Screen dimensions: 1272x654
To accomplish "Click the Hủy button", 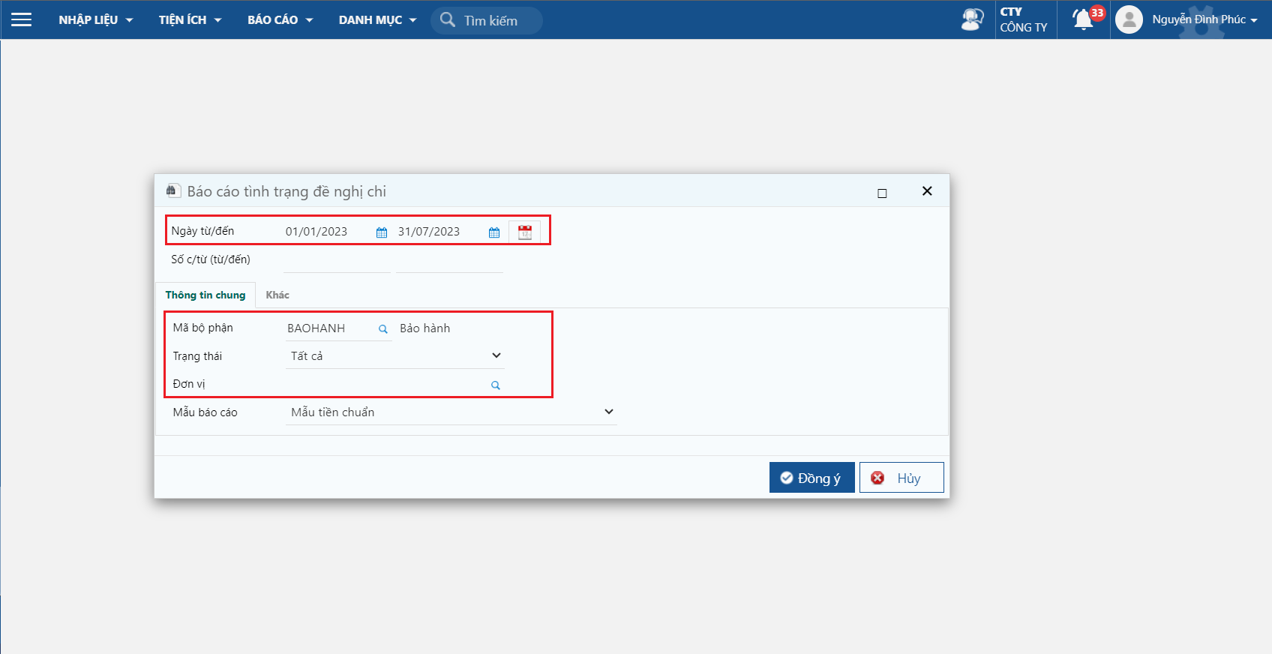I will point(901,478).
